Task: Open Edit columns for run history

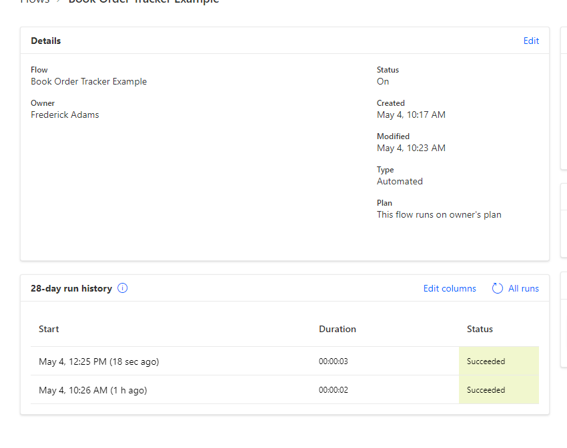Action: pos(450,288)
